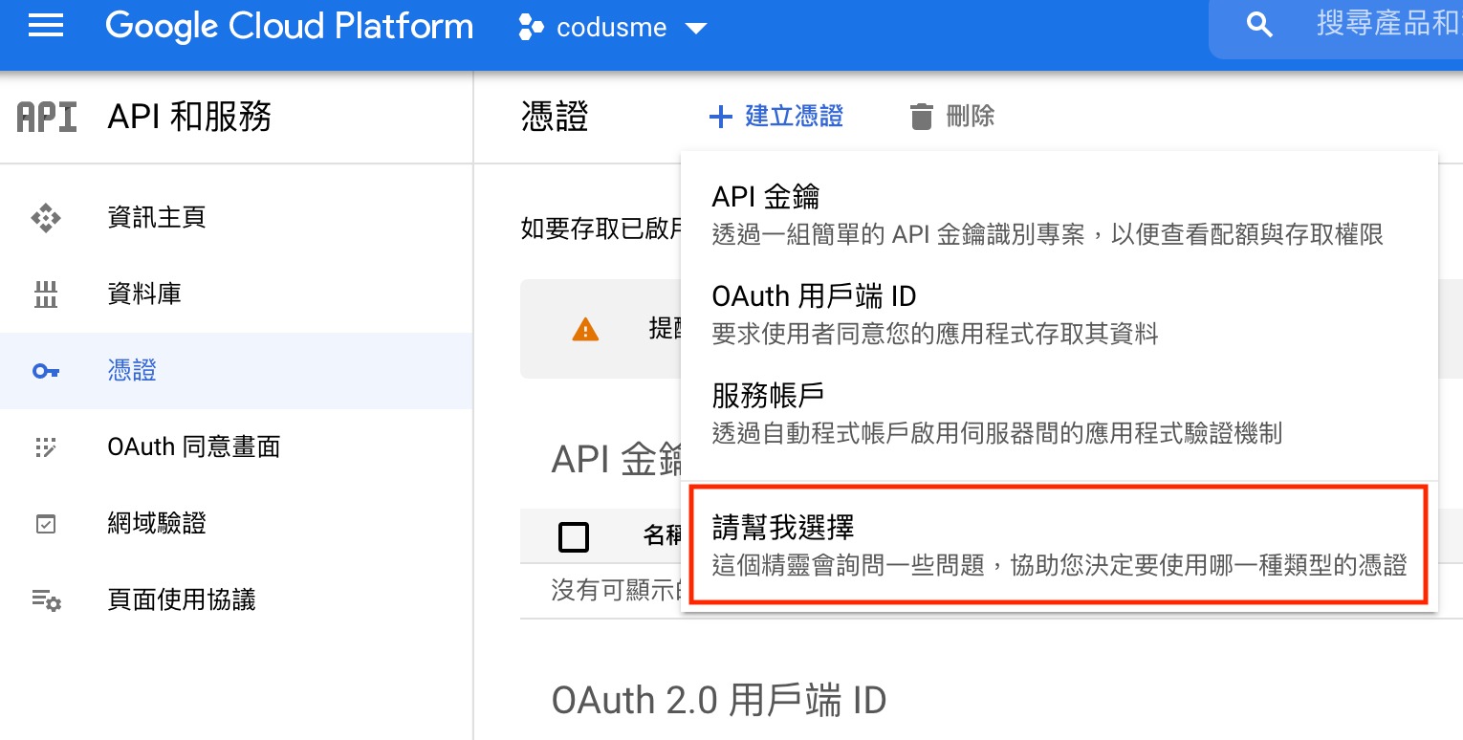Click the trash can icon

click(921, 117)
